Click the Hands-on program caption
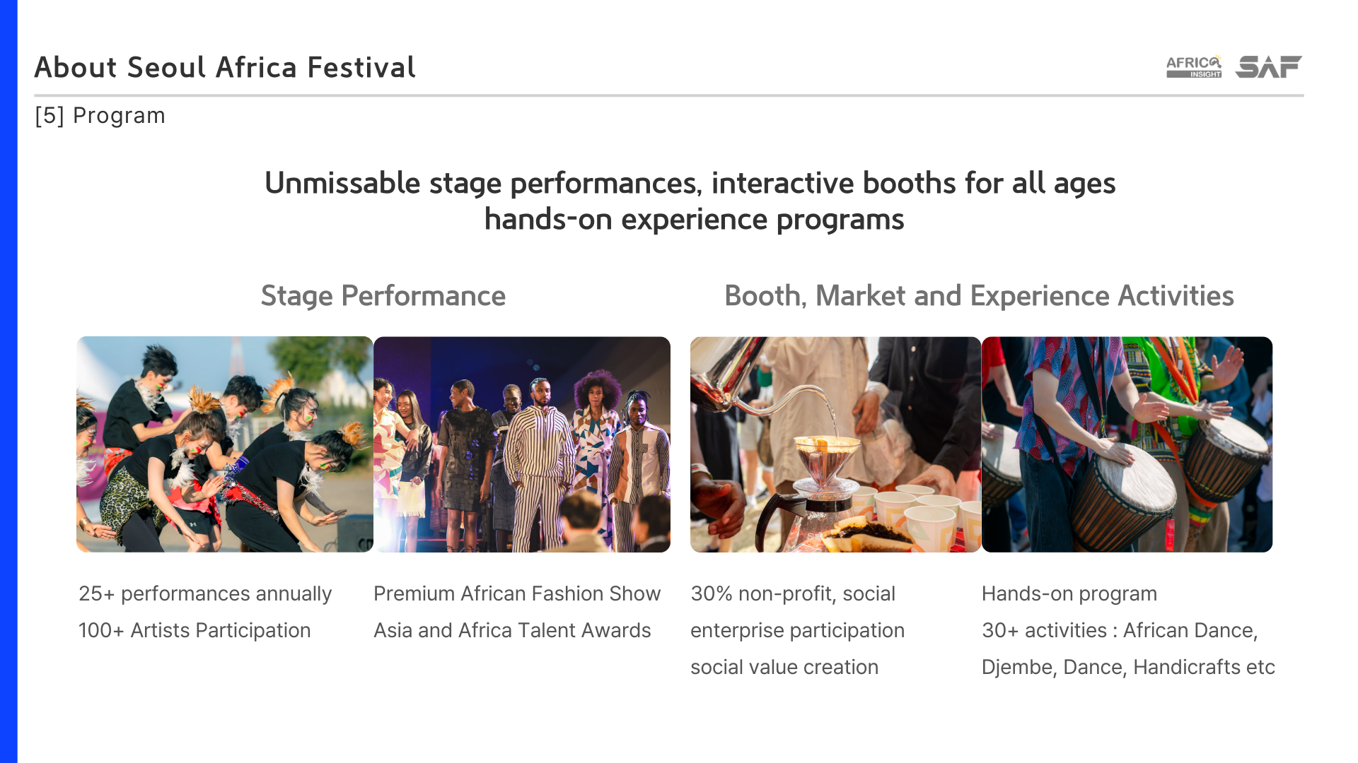The width and height of the screenshot is (1358, 763). coord(1069,593)
